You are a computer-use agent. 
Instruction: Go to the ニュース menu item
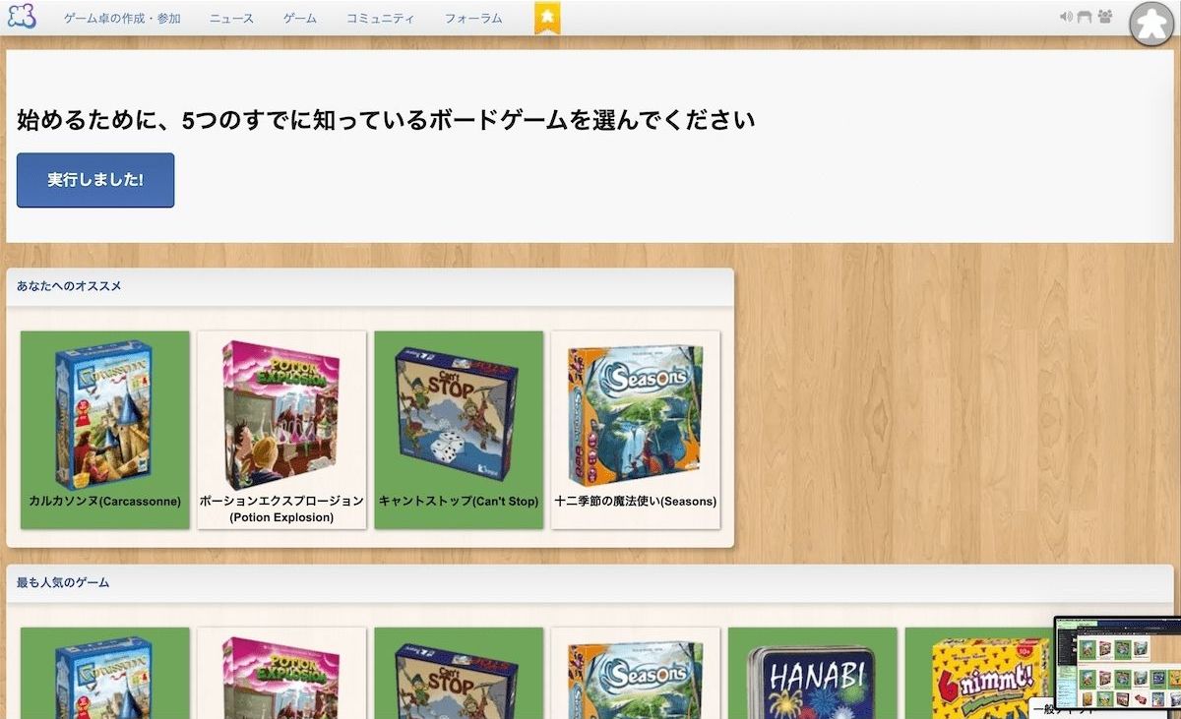[231, 18]
